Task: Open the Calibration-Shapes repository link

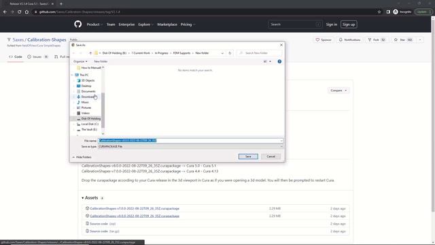Action: (x=47, y=39)
